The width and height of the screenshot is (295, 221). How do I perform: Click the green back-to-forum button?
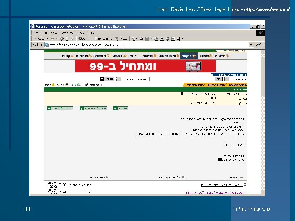[60, 108]
